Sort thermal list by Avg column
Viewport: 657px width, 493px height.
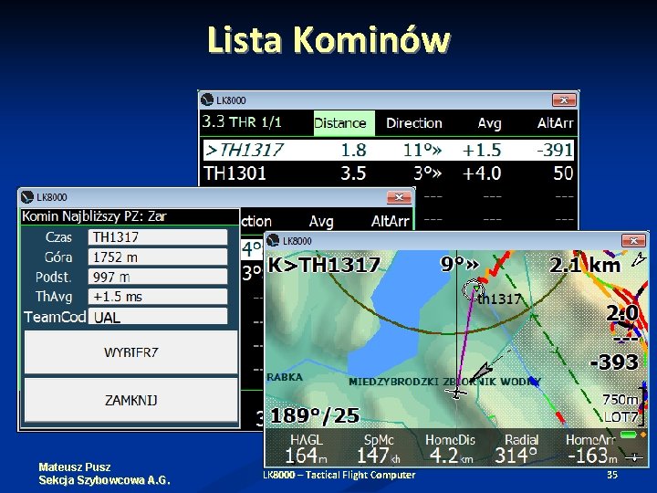click(x=489, y=123)
